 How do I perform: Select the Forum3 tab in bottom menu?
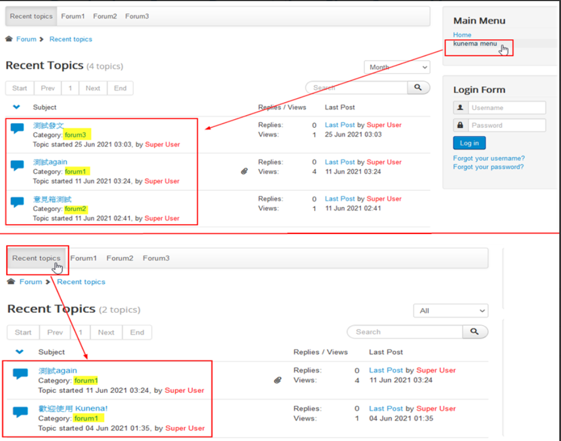click(156, 258)
